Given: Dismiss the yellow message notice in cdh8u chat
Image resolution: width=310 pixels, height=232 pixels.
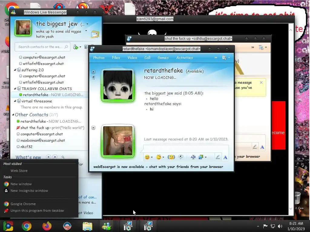Looking at the screenshot, I should click(x=261, y=82).
